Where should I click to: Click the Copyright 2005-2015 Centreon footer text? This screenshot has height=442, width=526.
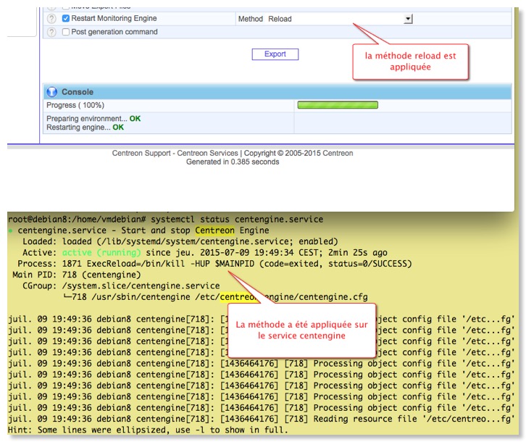point(291,153)
